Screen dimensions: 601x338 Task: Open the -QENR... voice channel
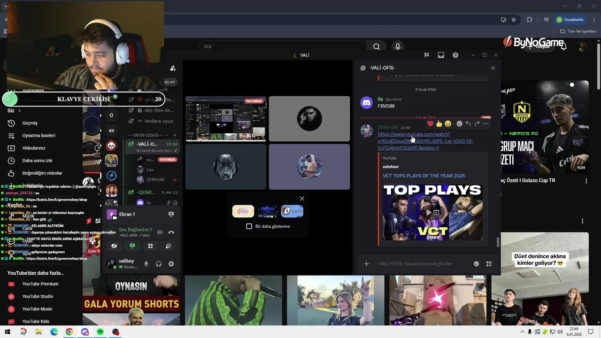[x=153, y=192]
